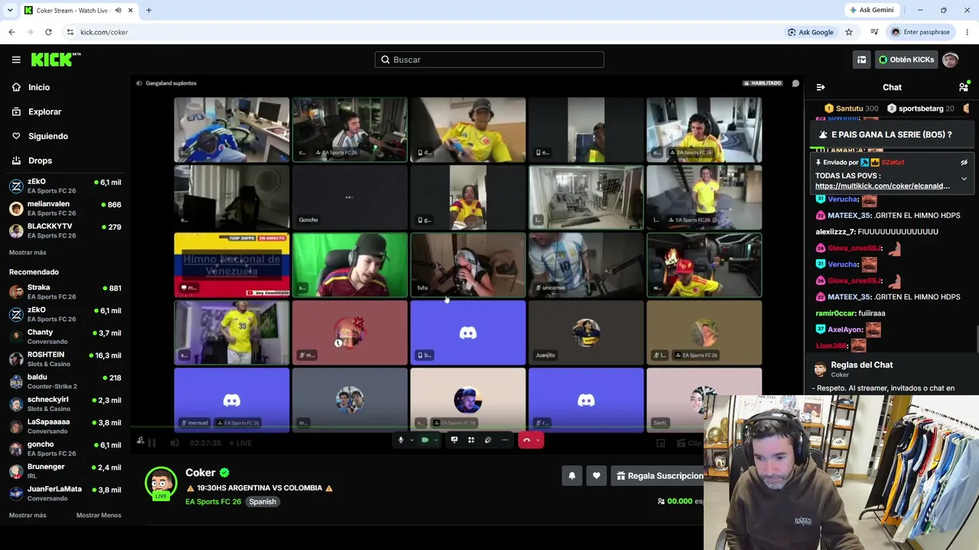Toggle the Discord microphone button

(401, 440)
